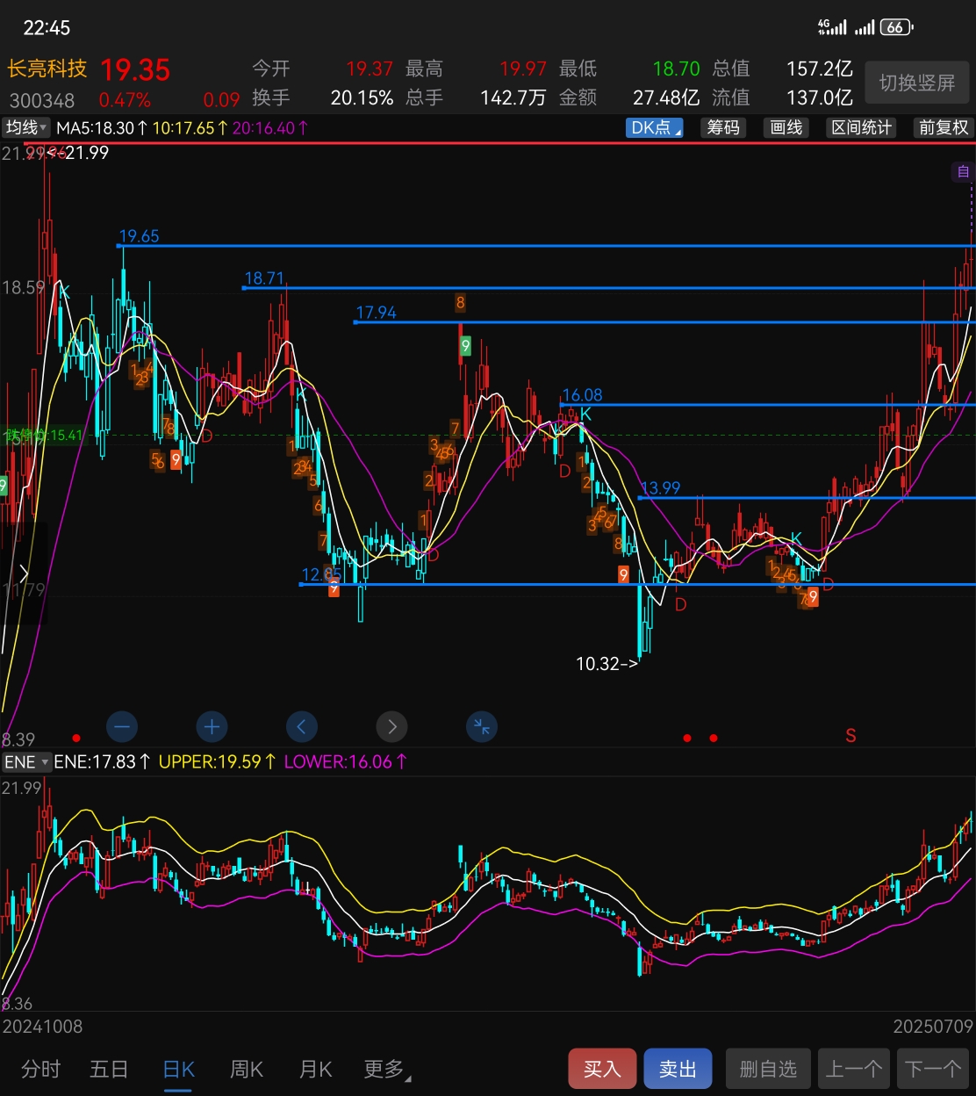Tap the purple 自 marker icon

pos(963,172)
